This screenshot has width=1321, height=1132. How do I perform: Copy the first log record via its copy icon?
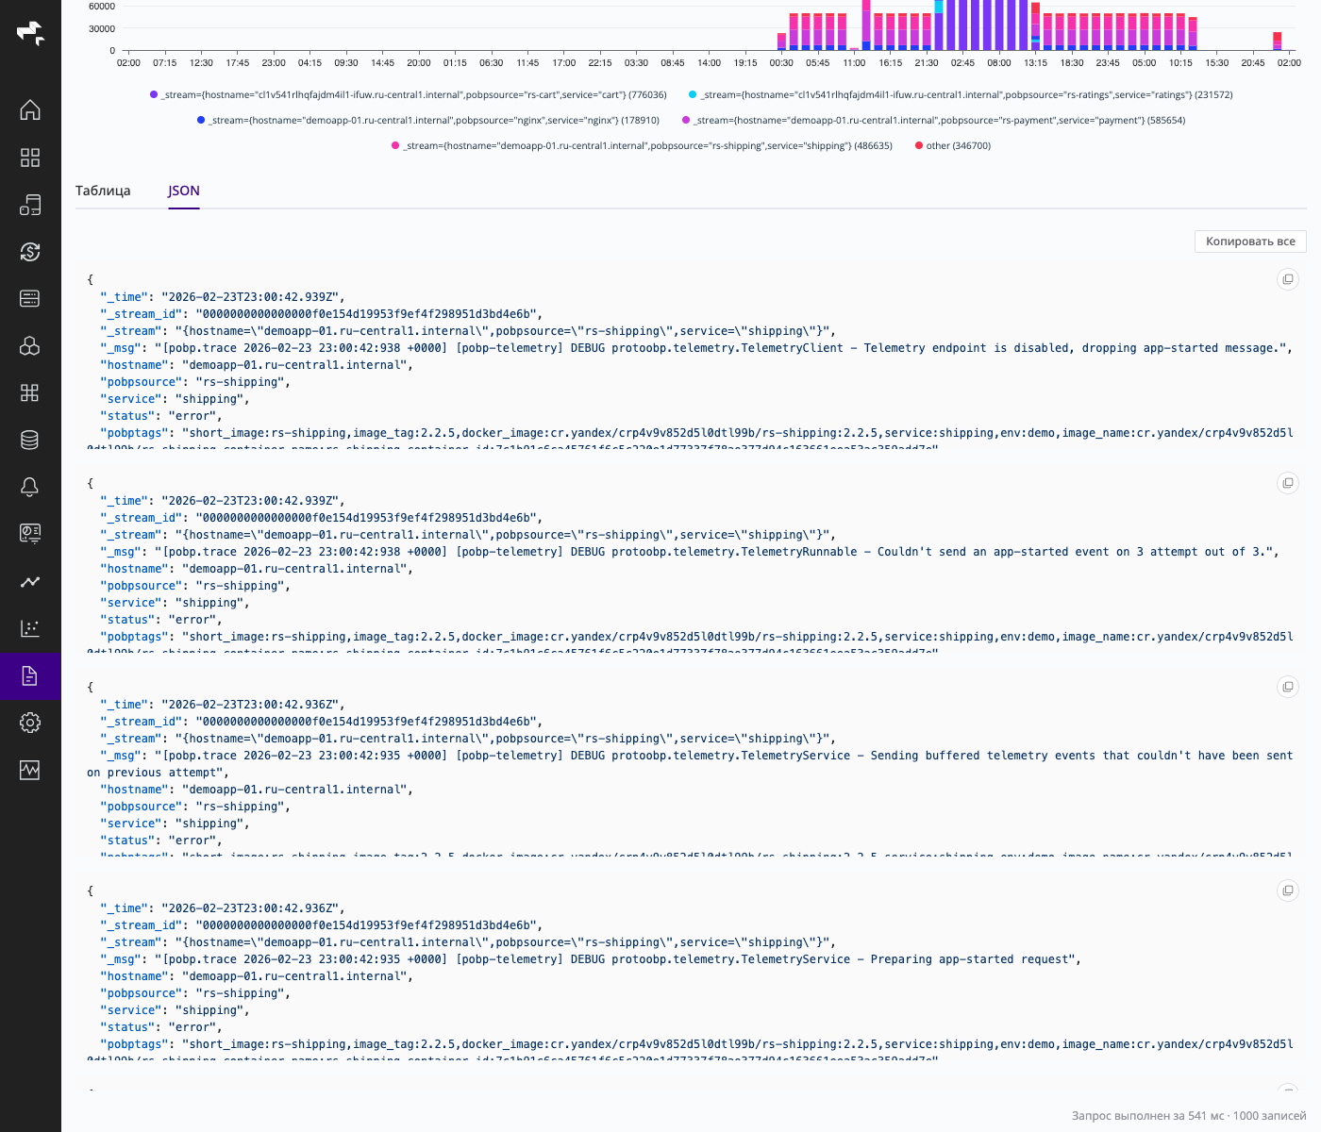pyautogui.click(x=1288, y=279)
